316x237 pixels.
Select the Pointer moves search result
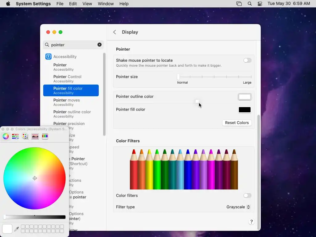pyautogui.click(x=71, y=102)
